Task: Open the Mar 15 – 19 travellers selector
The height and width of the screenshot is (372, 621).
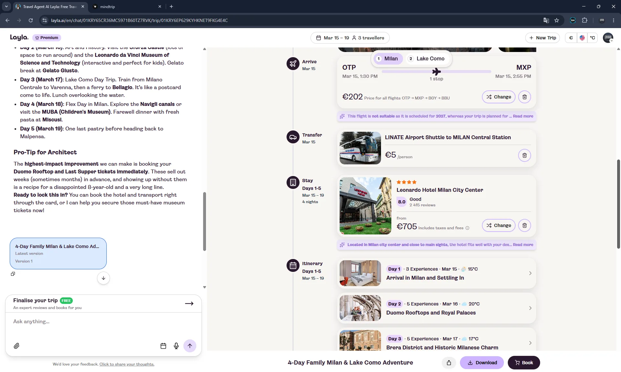Action: 350,38
